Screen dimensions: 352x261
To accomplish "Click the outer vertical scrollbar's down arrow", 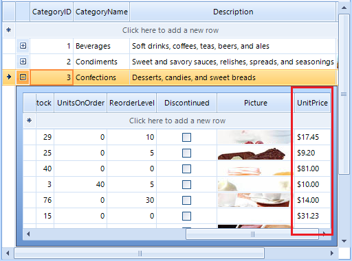I will (344, 241).
